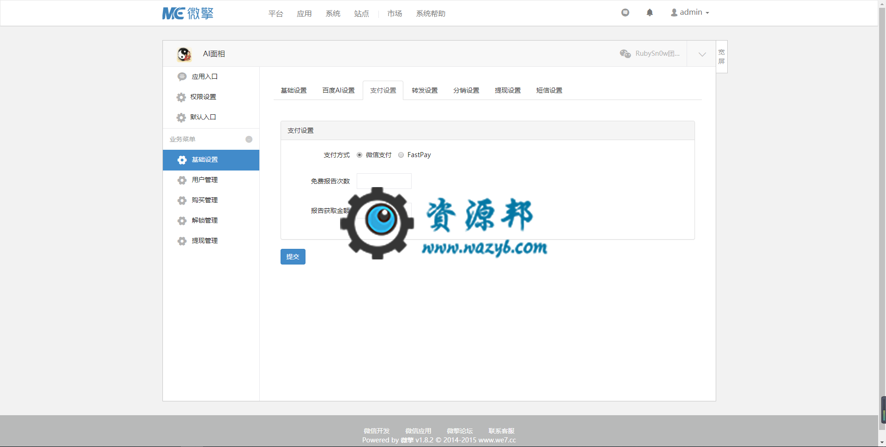Image resolution: width=886 pixels, height=447 pixels.
Task: Click the www.we7.cc footer text
Action: click(x=497, y=440)
